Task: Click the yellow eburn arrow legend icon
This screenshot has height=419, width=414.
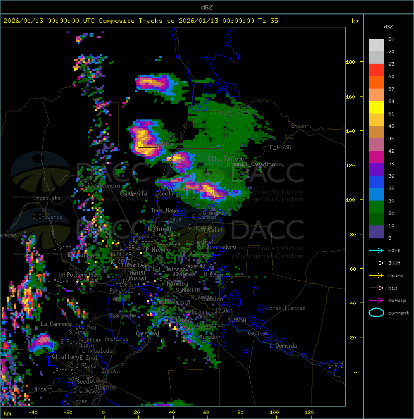Action: (376, 276)
